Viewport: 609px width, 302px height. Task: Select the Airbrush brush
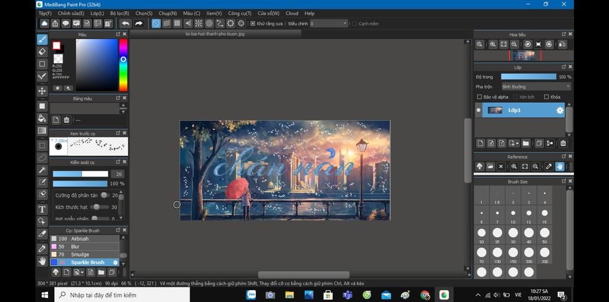pos(84,239)
